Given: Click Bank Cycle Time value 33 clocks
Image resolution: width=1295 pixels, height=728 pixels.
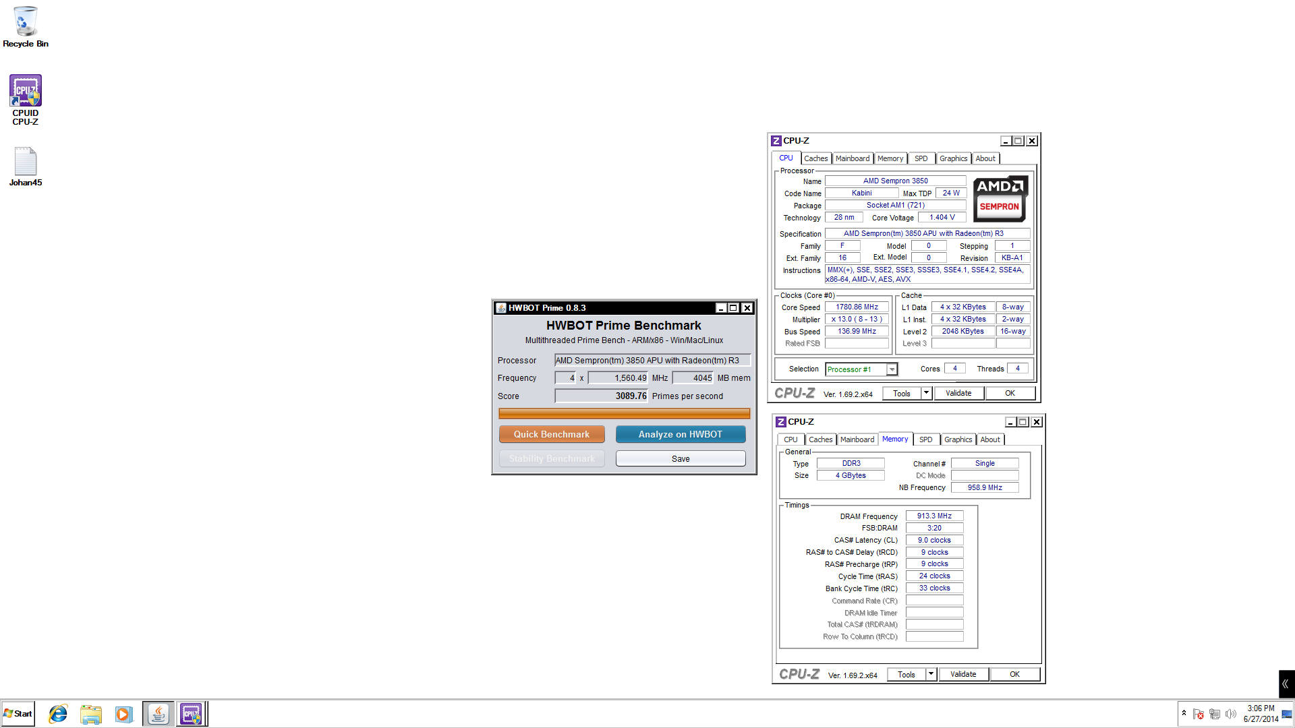Looking at the screenshot, I should pos(934,588).
